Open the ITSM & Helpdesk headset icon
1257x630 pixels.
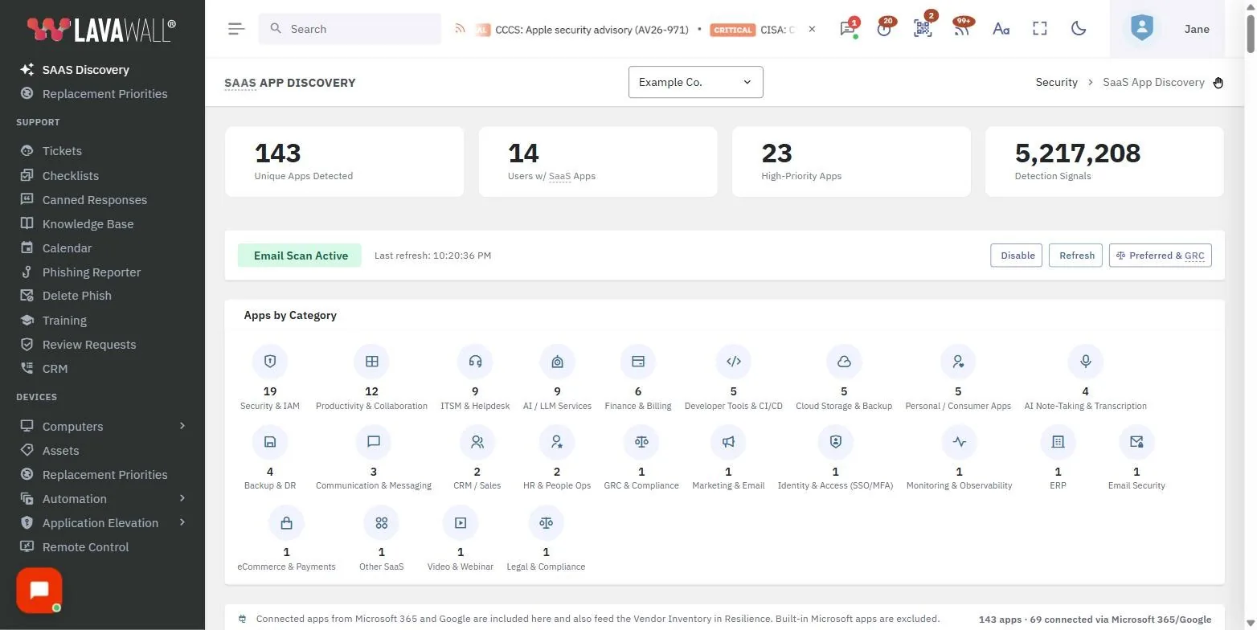475,362
